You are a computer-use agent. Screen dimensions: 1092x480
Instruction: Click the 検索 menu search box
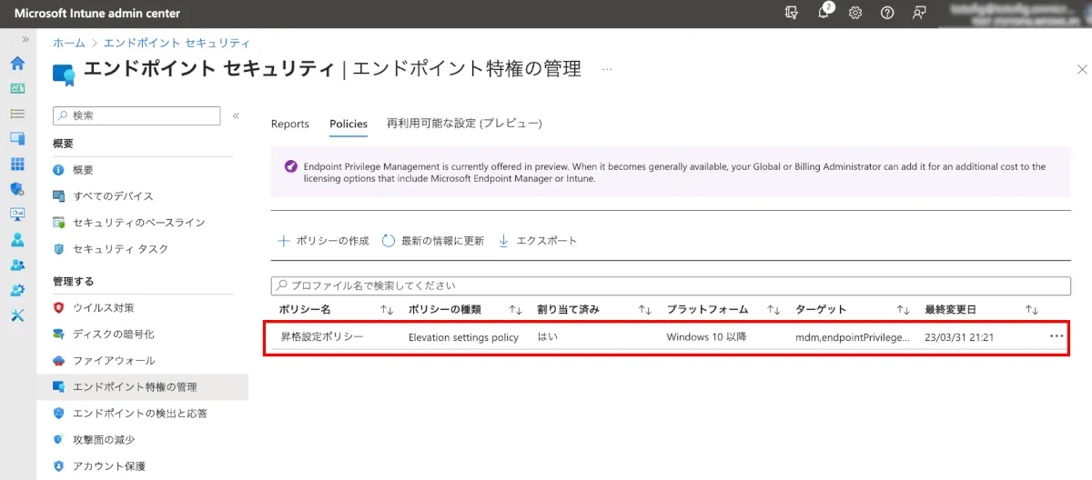click(x=136, y=115)
